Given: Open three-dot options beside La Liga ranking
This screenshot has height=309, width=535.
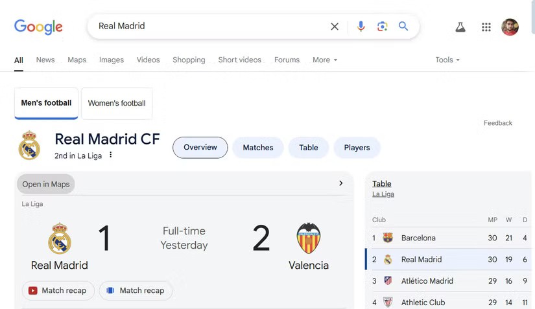Looking at the screenshot, I should pos(111,155).
